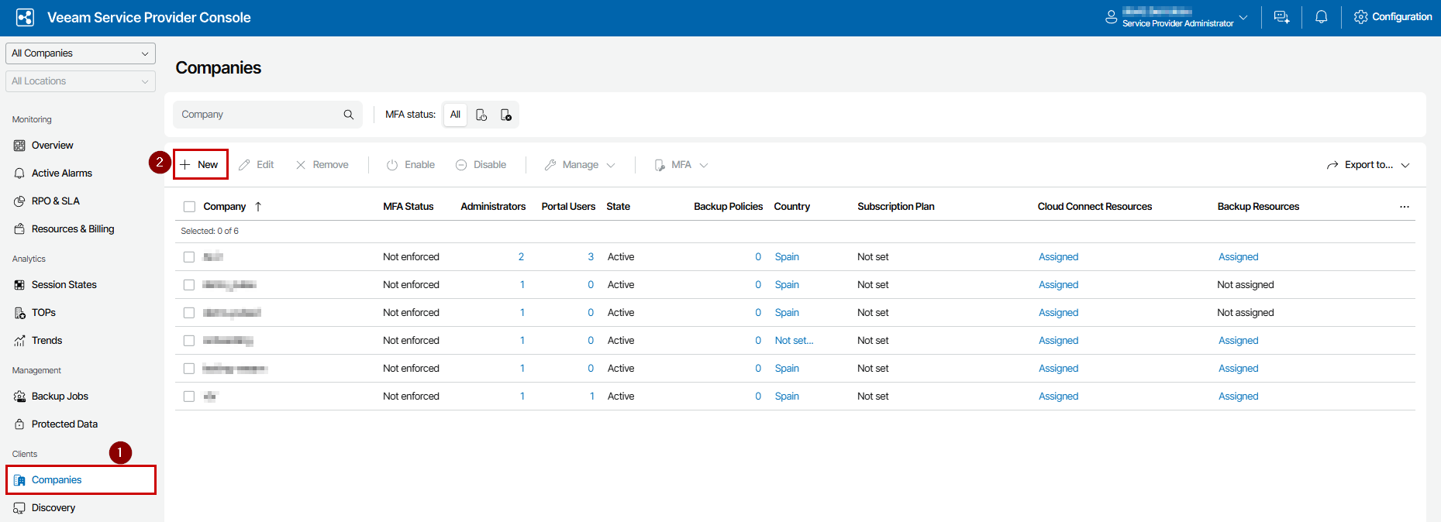The height and width of the screenshot is (522, 1441).
Task: Go to Backup Jobs section
Action: click(60, 397)
